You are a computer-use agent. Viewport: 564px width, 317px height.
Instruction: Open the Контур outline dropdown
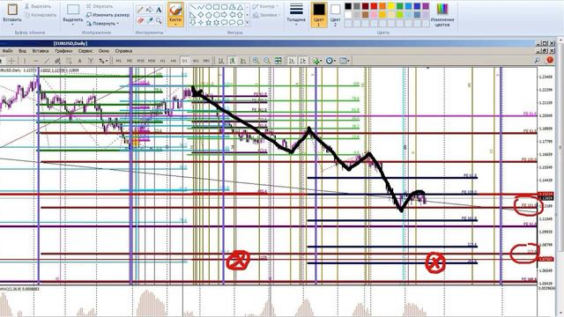pyautogui.click(x=266, y=6)
